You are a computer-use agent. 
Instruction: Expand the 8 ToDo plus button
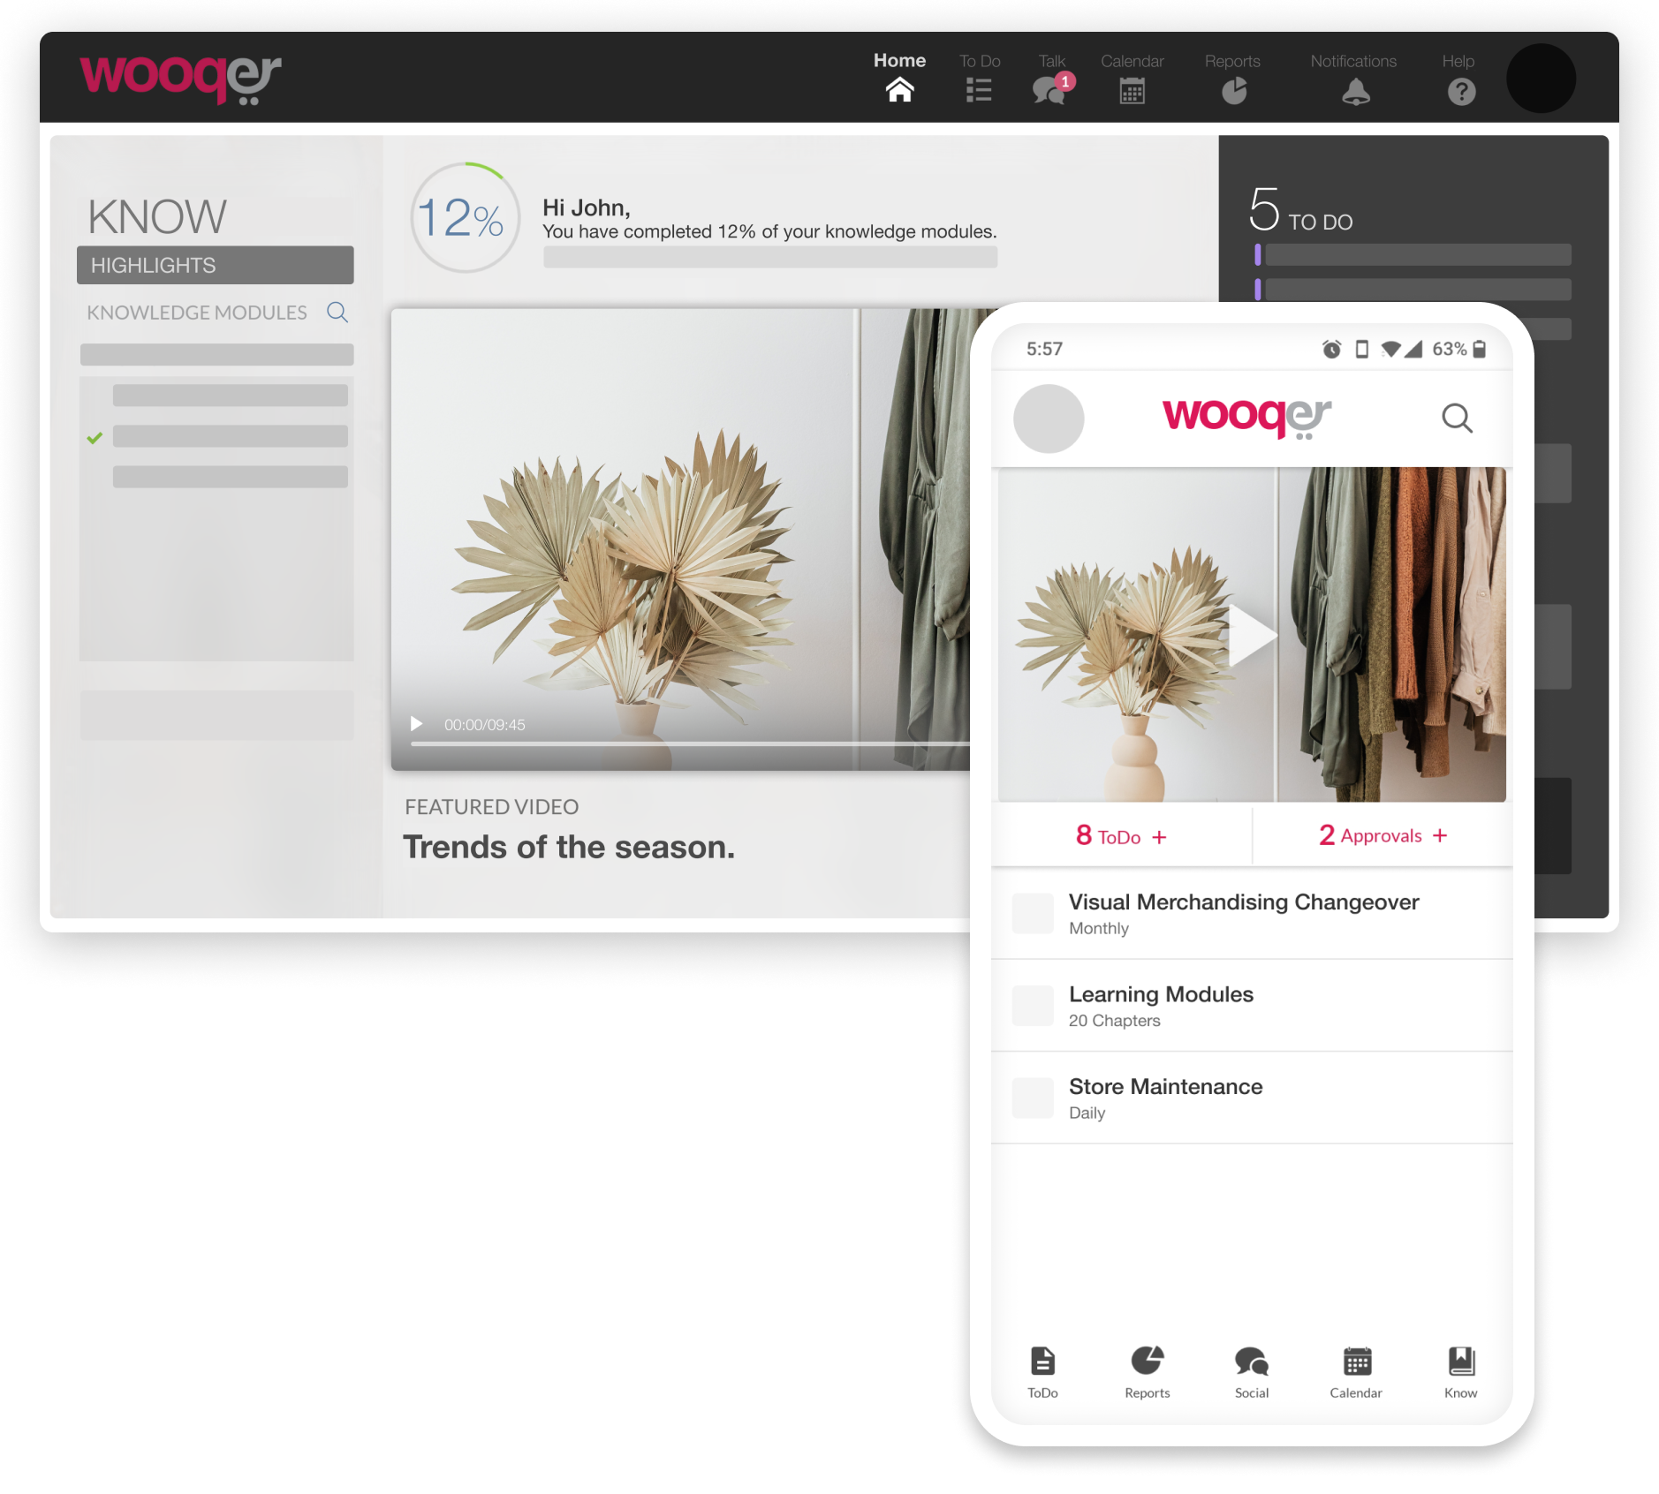1159,837
